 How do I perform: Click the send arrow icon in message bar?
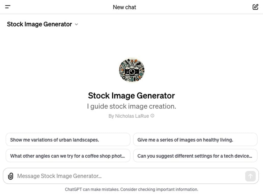tap(250, 176)
